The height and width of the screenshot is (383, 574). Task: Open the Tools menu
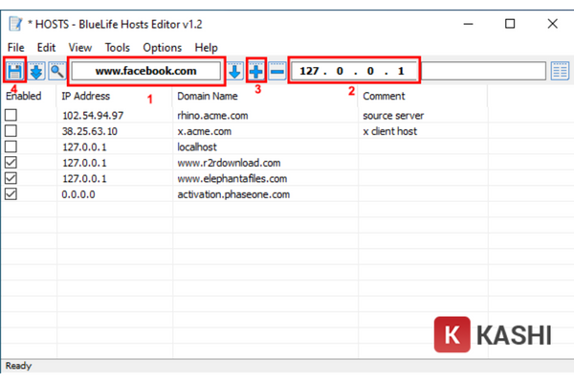[117, 48]
